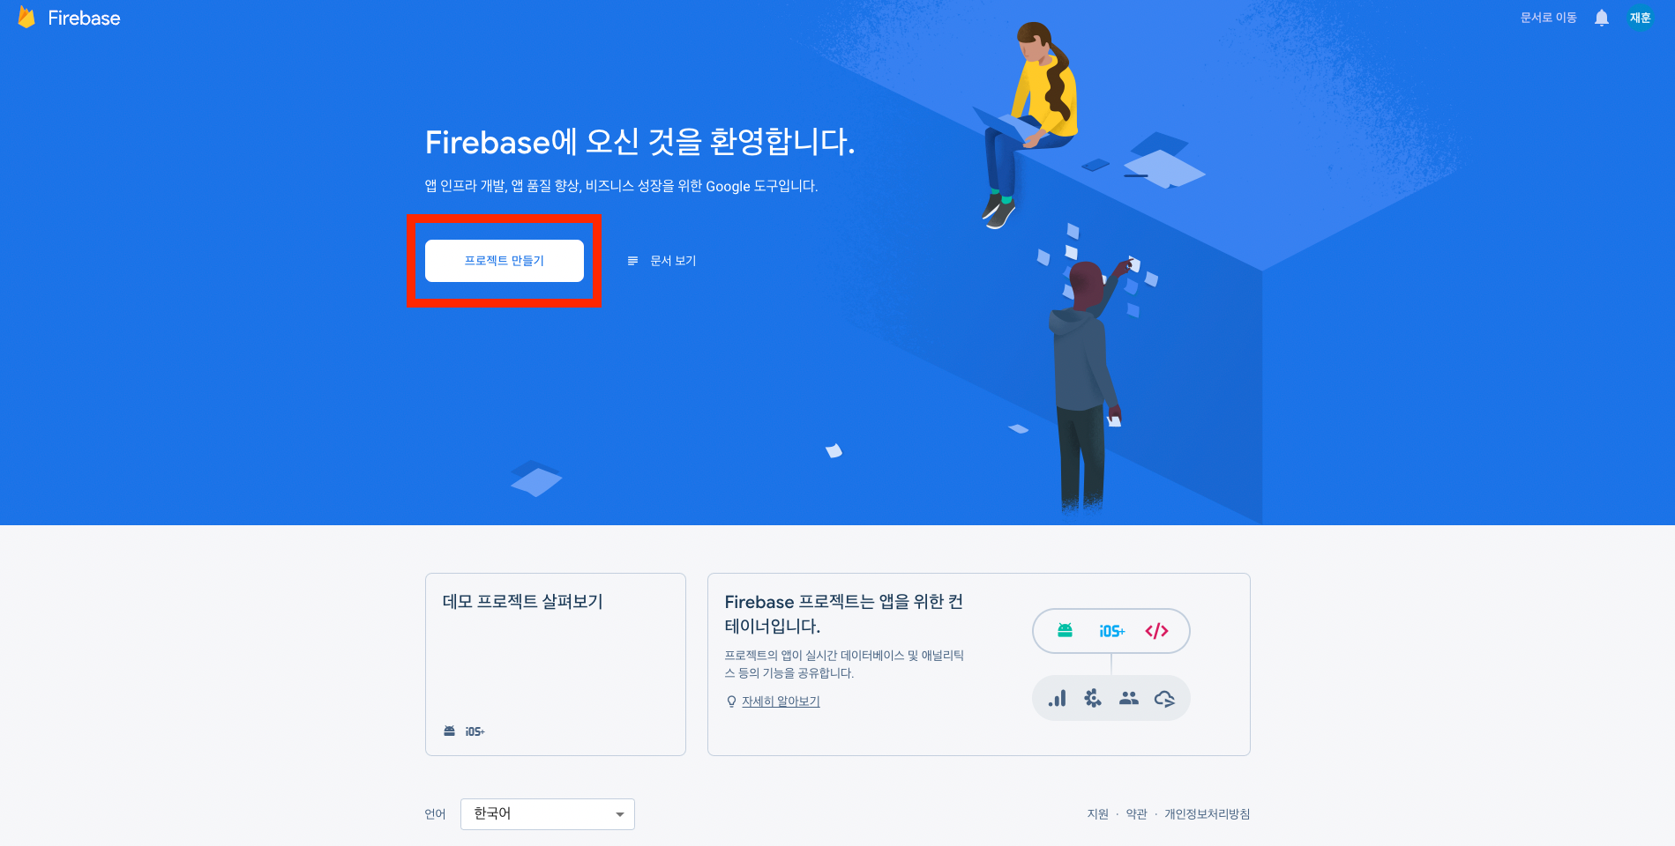
Task: Open the notifications bell icon
Action: [x=1602, y=18]
